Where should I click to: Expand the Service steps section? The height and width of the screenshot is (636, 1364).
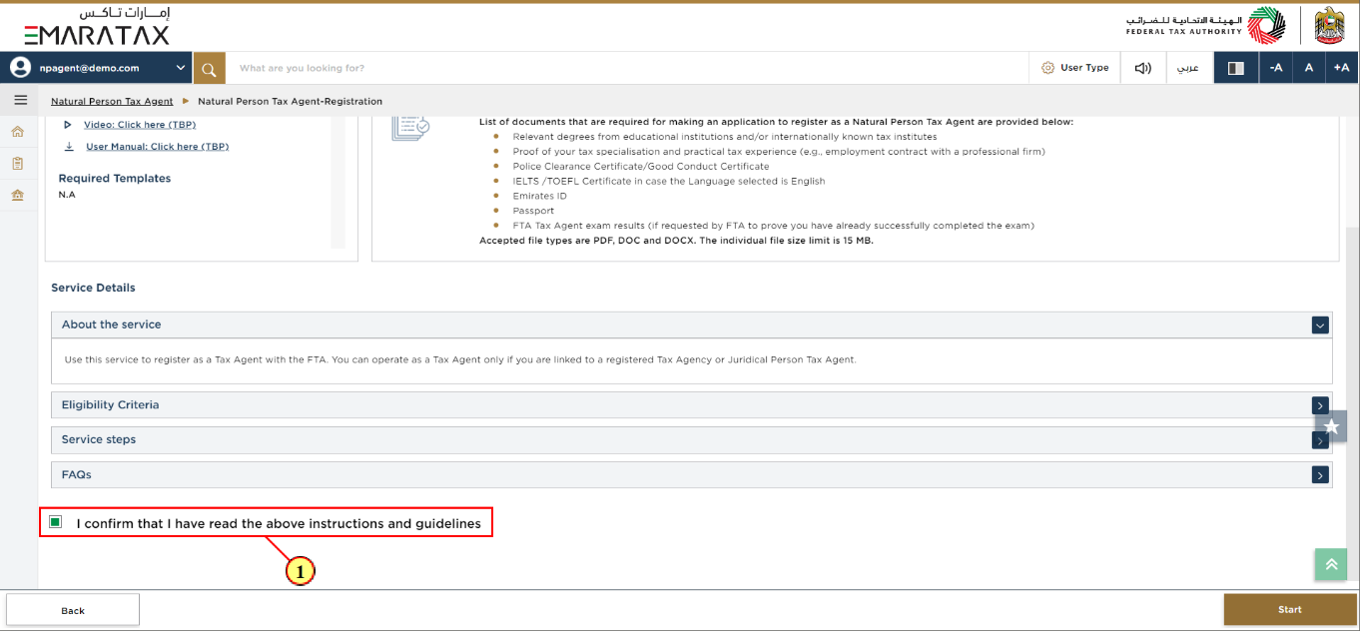click(1321, 440)
